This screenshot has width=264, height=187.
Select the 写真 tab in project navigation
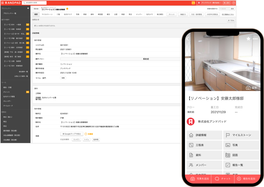pos(78,14)
